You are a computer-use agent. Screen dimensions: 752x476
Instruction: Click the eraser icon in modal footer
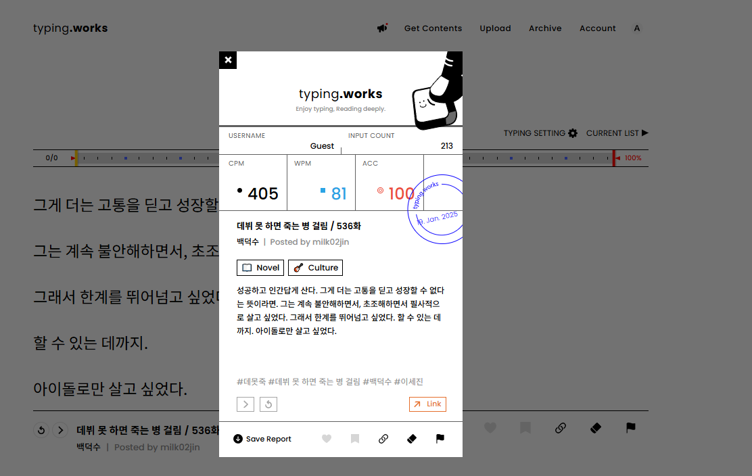411,439
